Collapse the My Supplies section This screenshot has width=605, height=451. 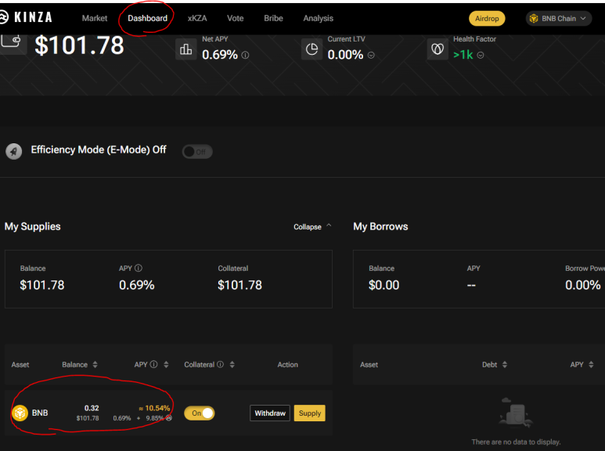tap(312, 226)
